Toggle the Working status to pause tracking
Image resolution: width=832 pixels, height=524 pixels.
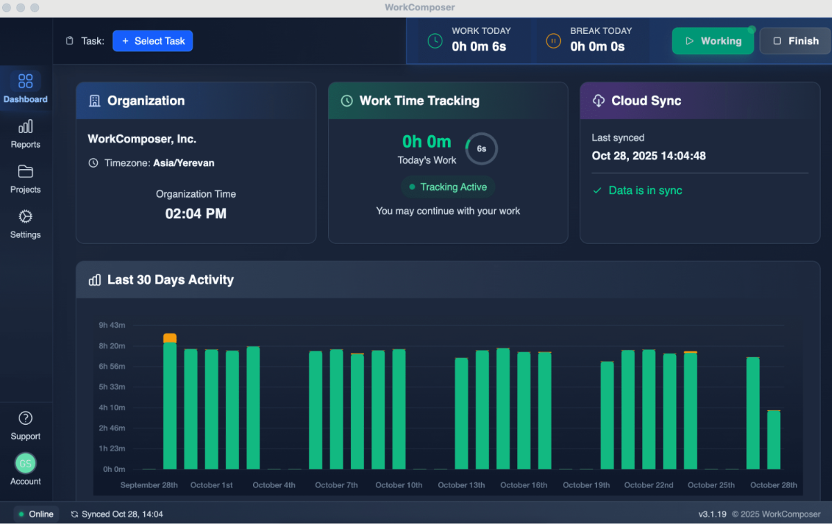713,40
